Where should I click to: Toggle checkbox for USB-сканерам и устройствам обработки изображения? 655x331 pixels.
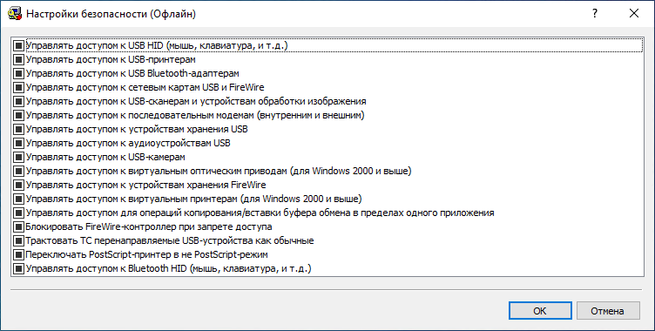pos(19,101)
